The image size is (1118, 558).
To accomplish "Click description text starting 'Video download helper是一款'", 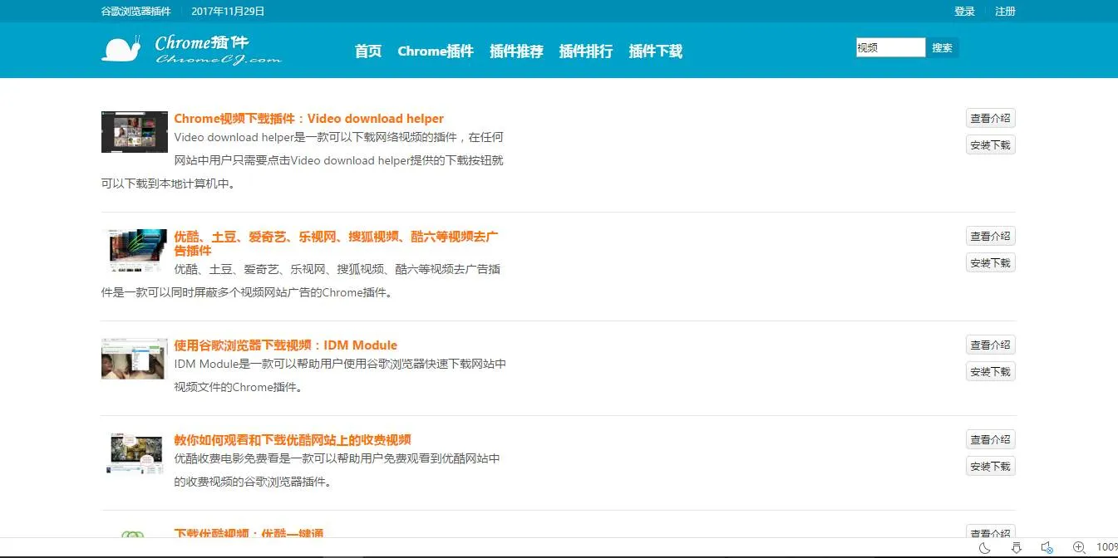I will click(303, 161).
